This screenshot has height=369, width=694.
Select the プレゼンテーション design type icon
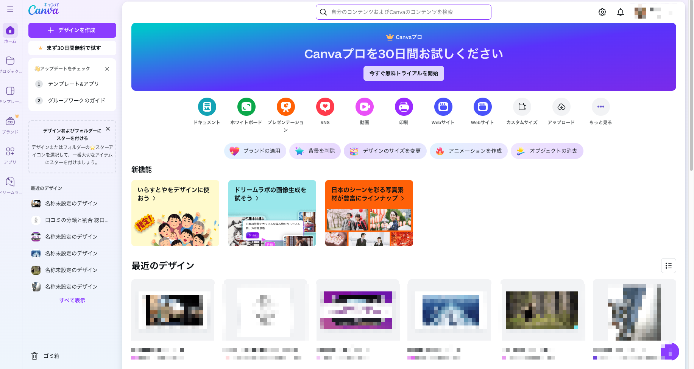point(286,107)
